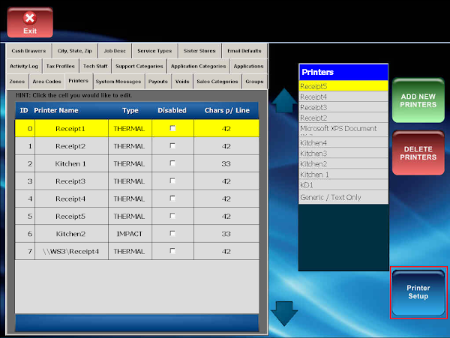Choose Generic / Text Only in Printers list

pyautogui.click(x=343, y=197)
